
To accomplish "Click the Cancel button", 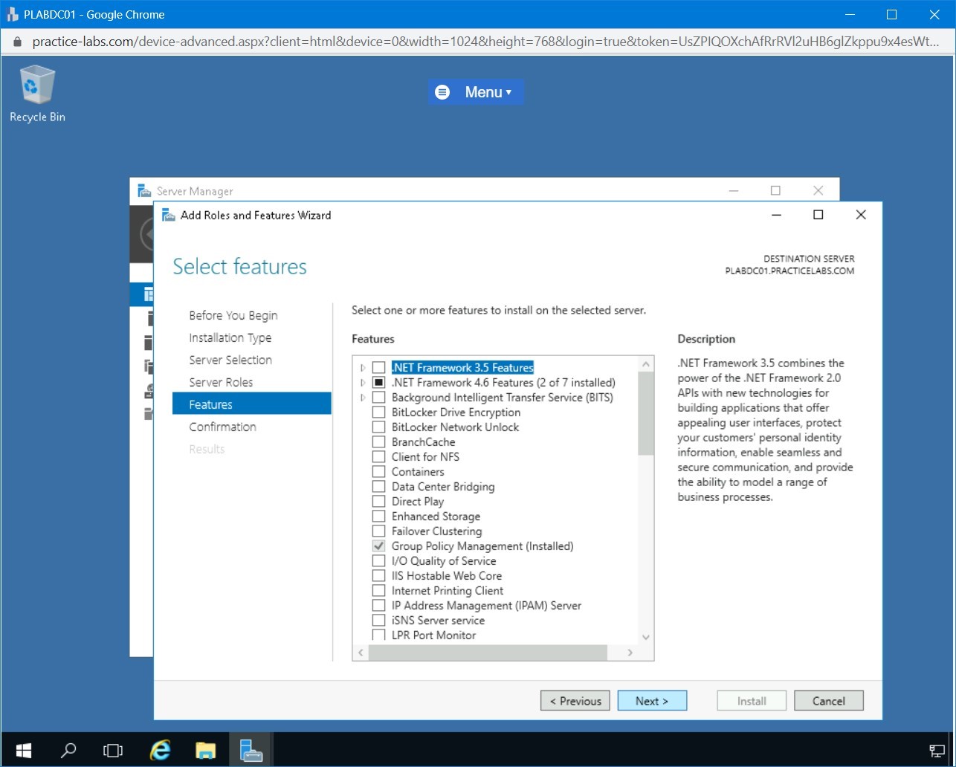I will pyautogui.click(x=829, y=701).
